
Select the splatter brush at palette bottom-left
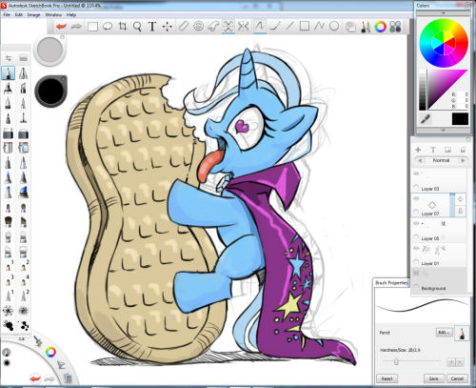point(9,326)
